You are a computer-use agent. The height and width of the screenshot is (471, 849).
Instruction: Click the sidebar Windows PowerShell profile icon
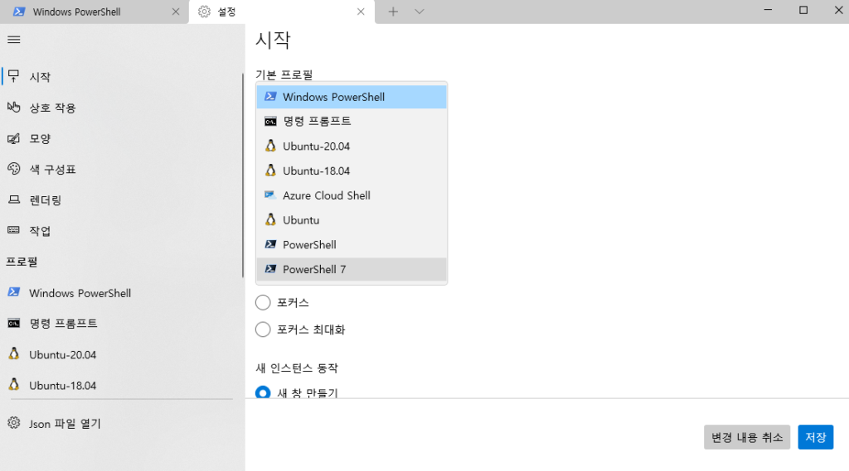(14, 292)
